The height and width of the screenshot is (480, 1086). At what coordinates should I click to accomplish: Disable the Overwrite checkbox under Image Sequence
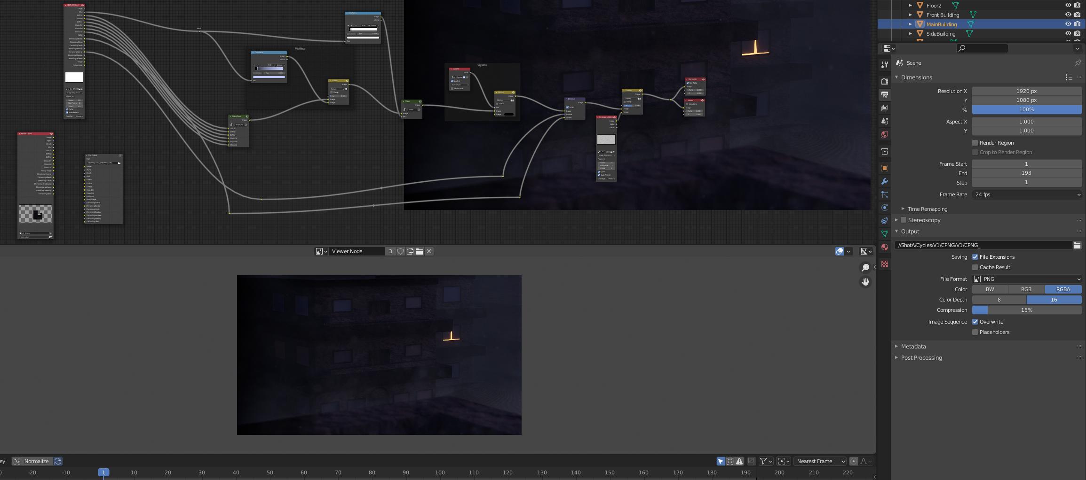tap(975, 322)
